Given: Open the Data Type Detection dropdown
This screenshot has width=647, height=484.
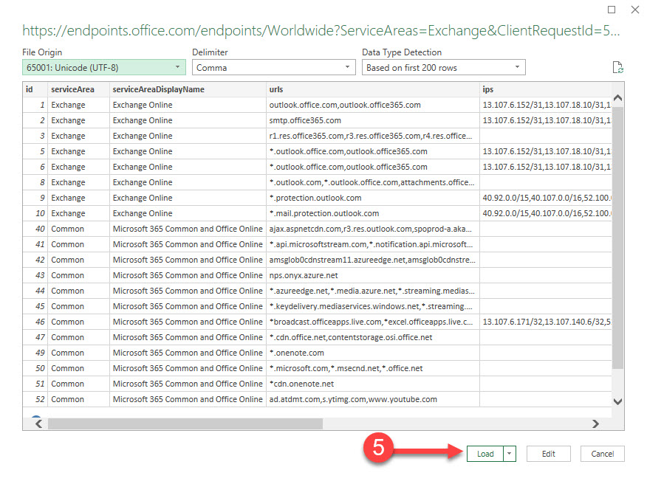Looking at the screenshot, I should (x=518, y=67).
